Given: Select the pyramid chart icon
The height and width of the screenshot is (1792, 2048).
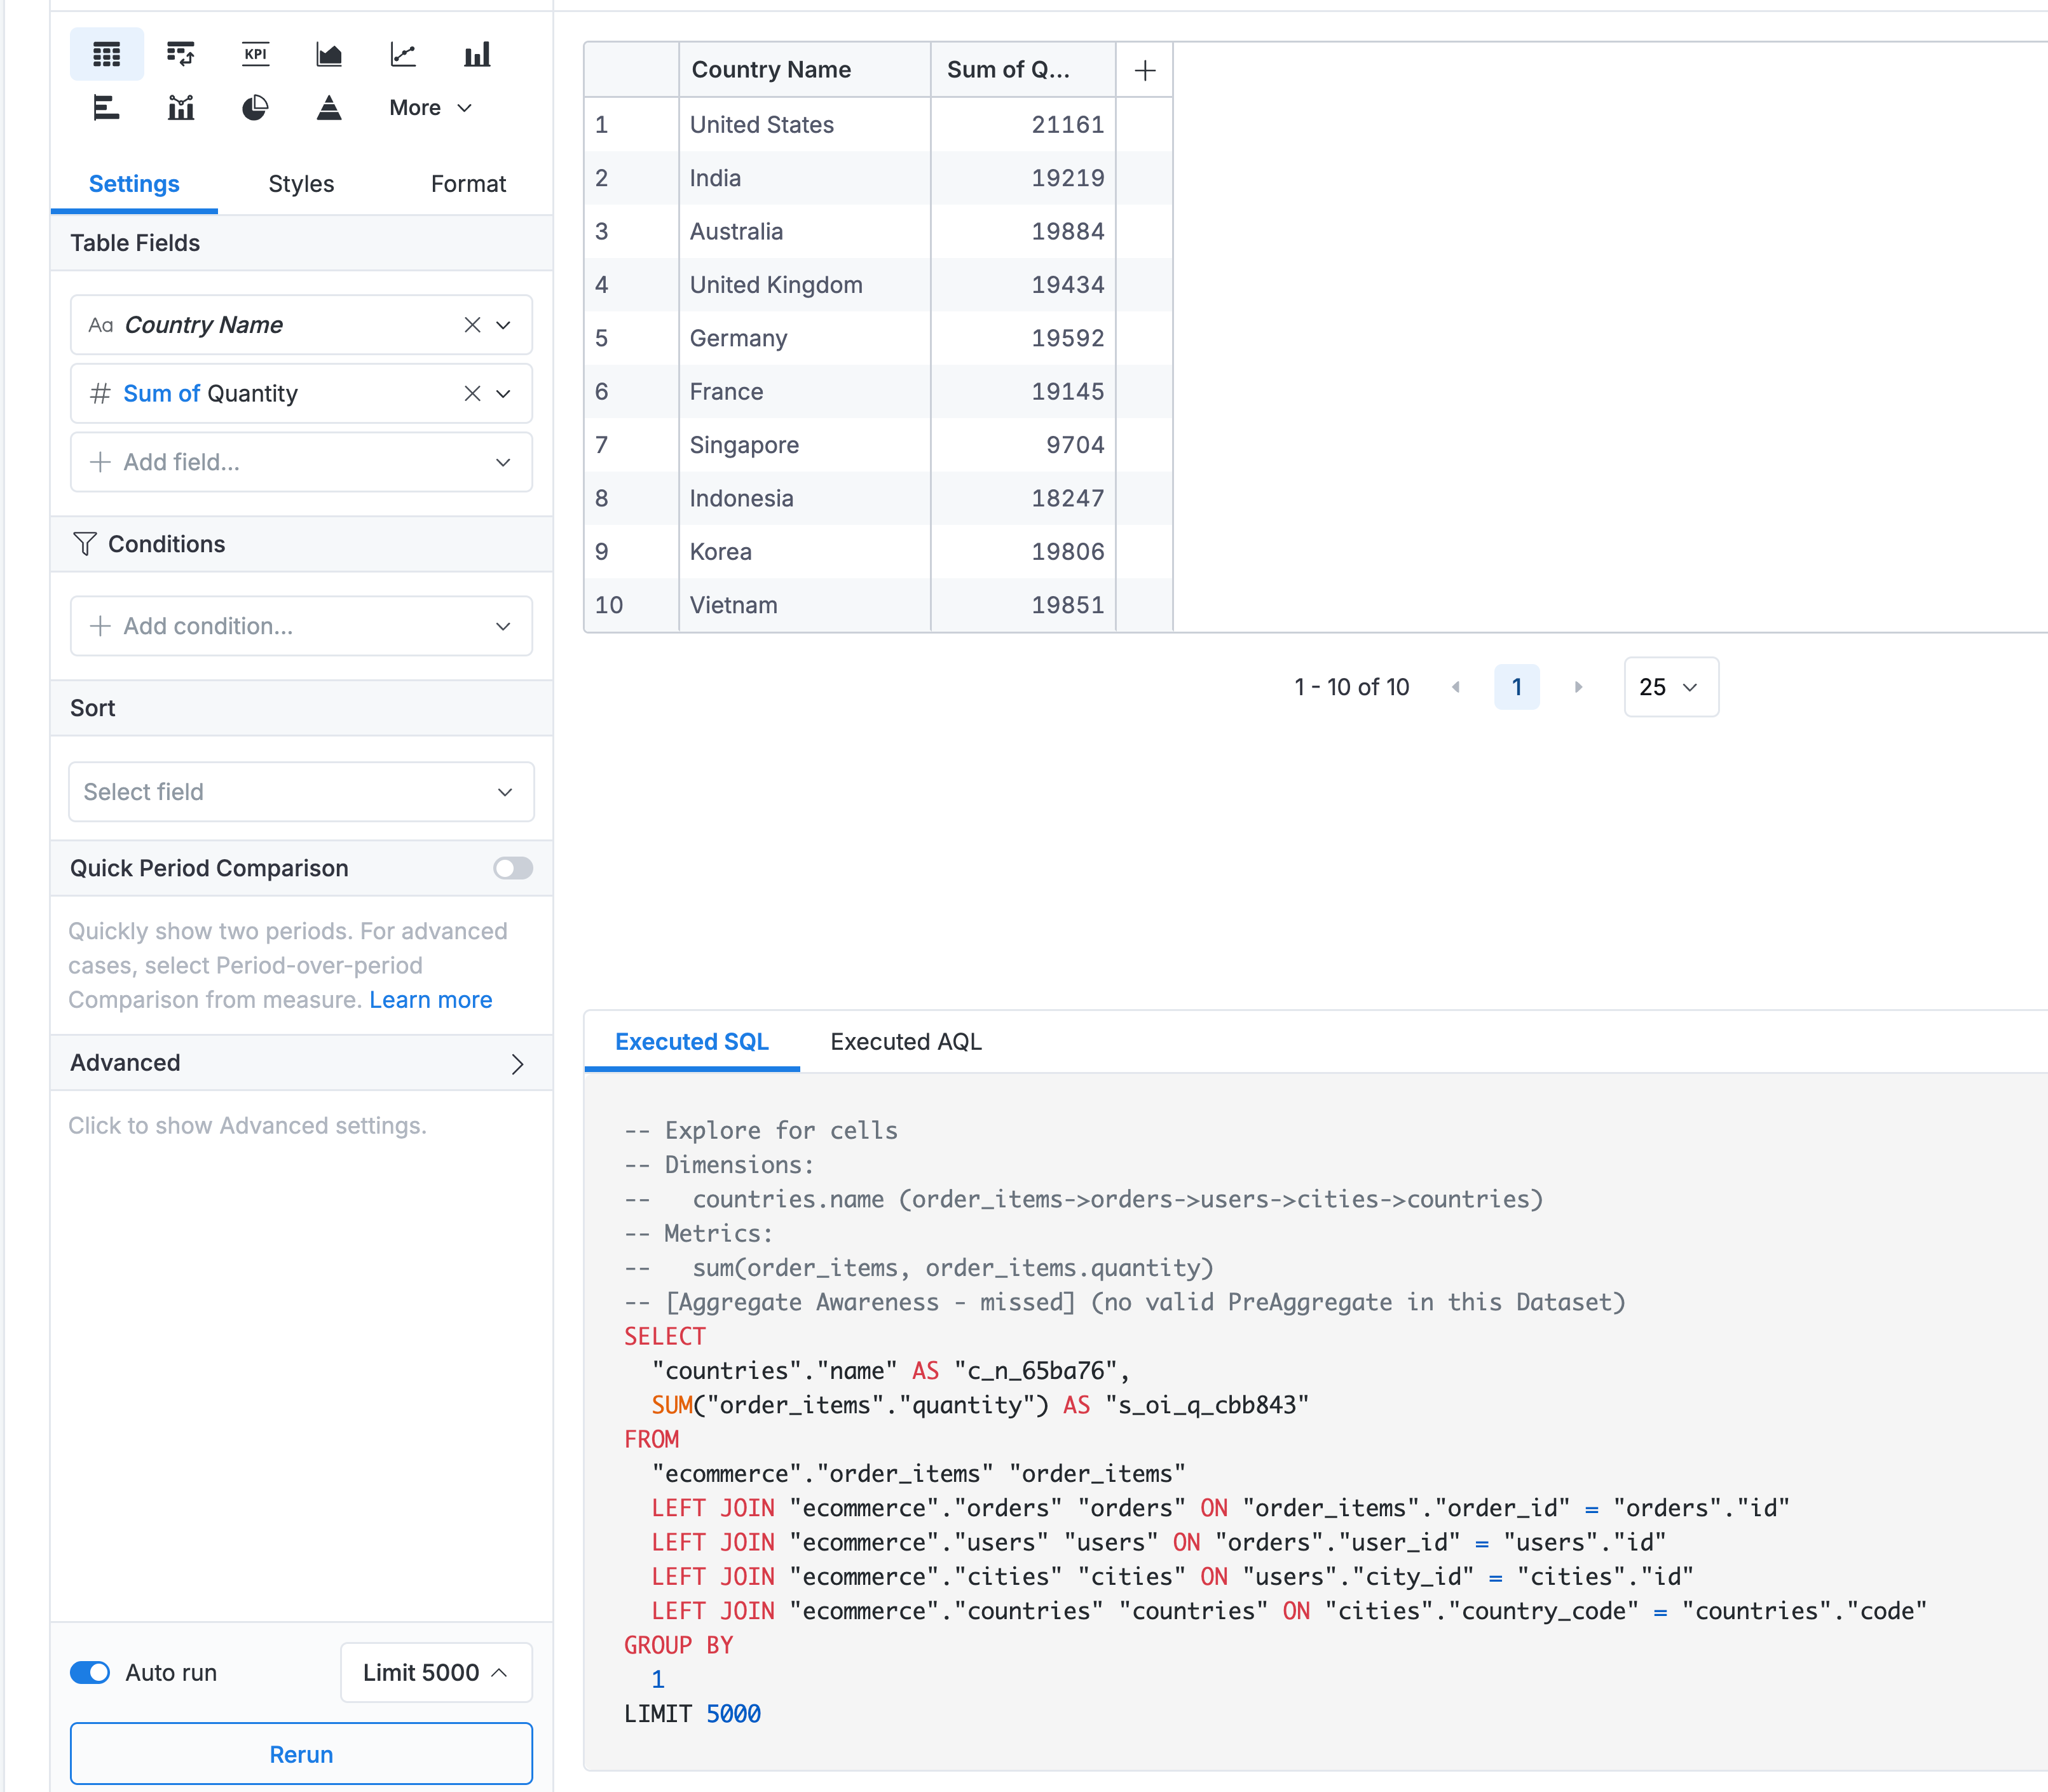Looking at the screenshot, I should pos(329,108).
